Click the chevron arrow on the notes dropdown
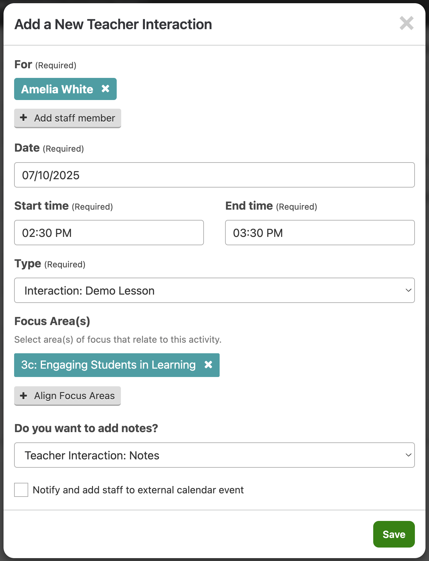This screenshot has width=429, height=561. click(x=408, y=455)
